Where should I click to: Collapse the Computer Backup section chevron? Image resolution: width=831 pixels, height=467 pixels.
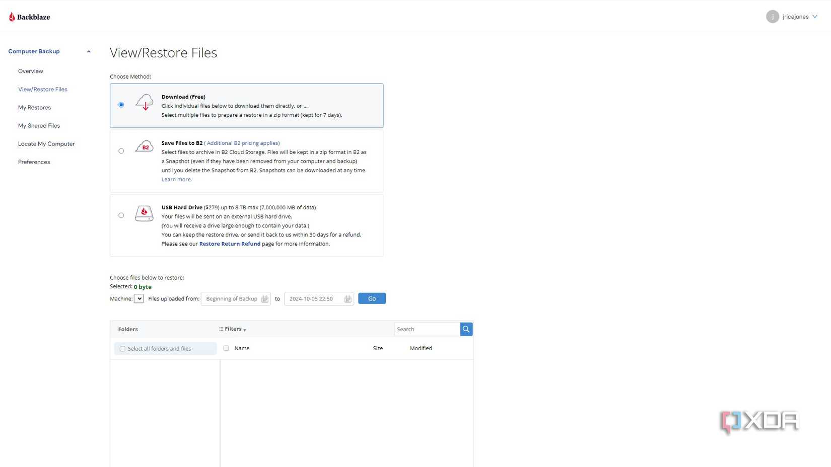pyautogui.click(x=89, y=51)
